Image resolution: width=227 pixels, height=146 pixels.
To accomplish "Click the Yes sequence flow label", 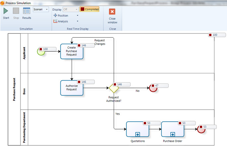I will (118, 114).
